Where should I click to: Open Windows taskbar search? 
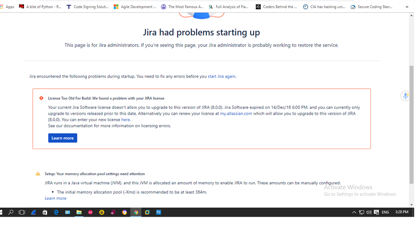click(x=11, y=212)
